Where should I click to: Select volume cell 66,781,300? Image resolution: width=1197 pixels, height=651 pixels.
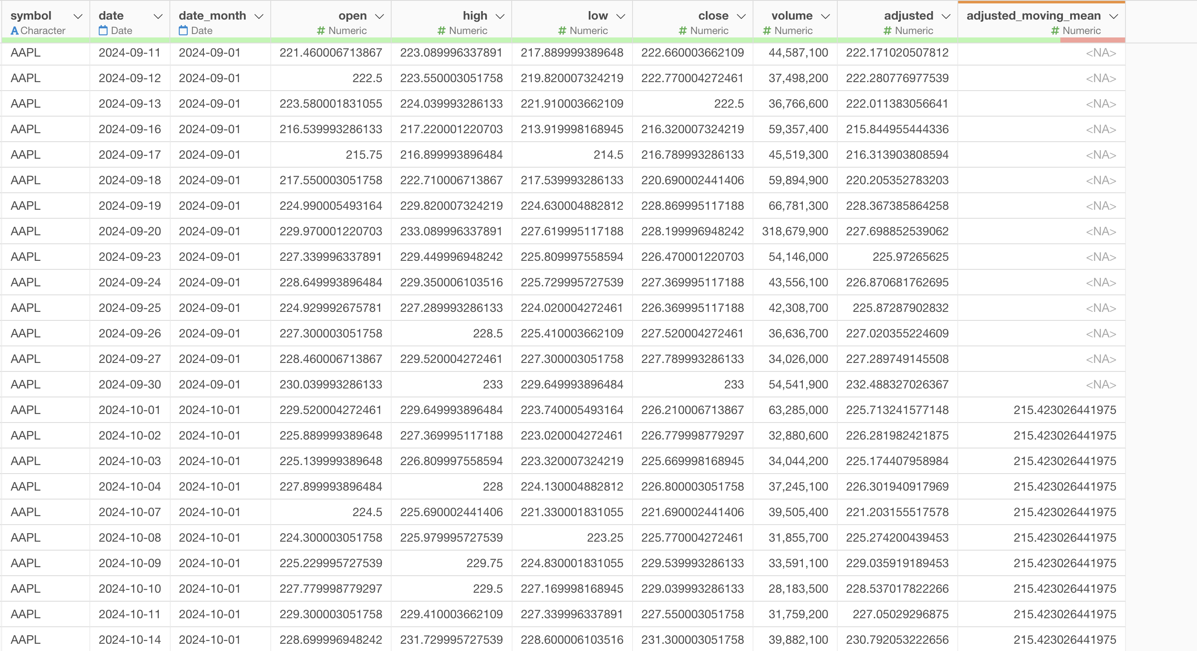795,206
